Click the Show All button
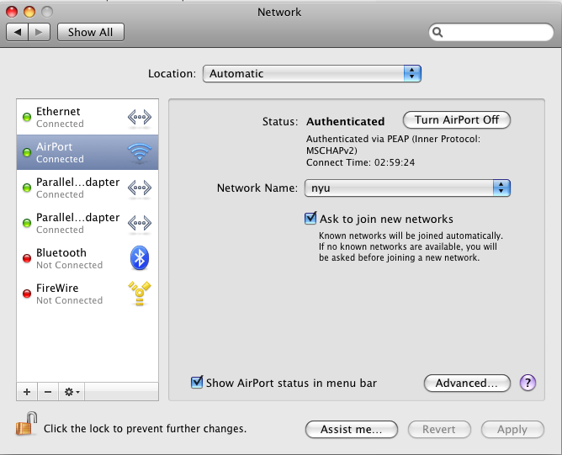This screenshot has height=455, width=562. 91,32
